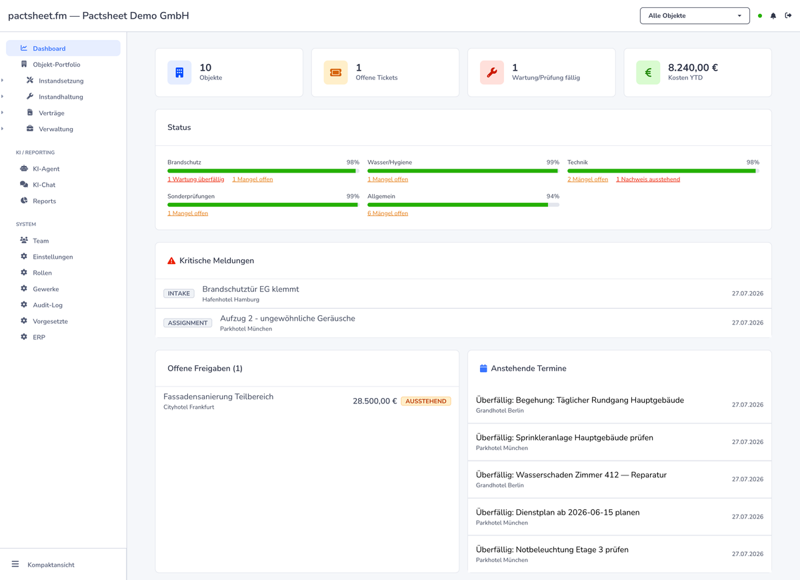Click '1 Mangel offen' under Sonderprüfungen

click(x=187, y=213)
